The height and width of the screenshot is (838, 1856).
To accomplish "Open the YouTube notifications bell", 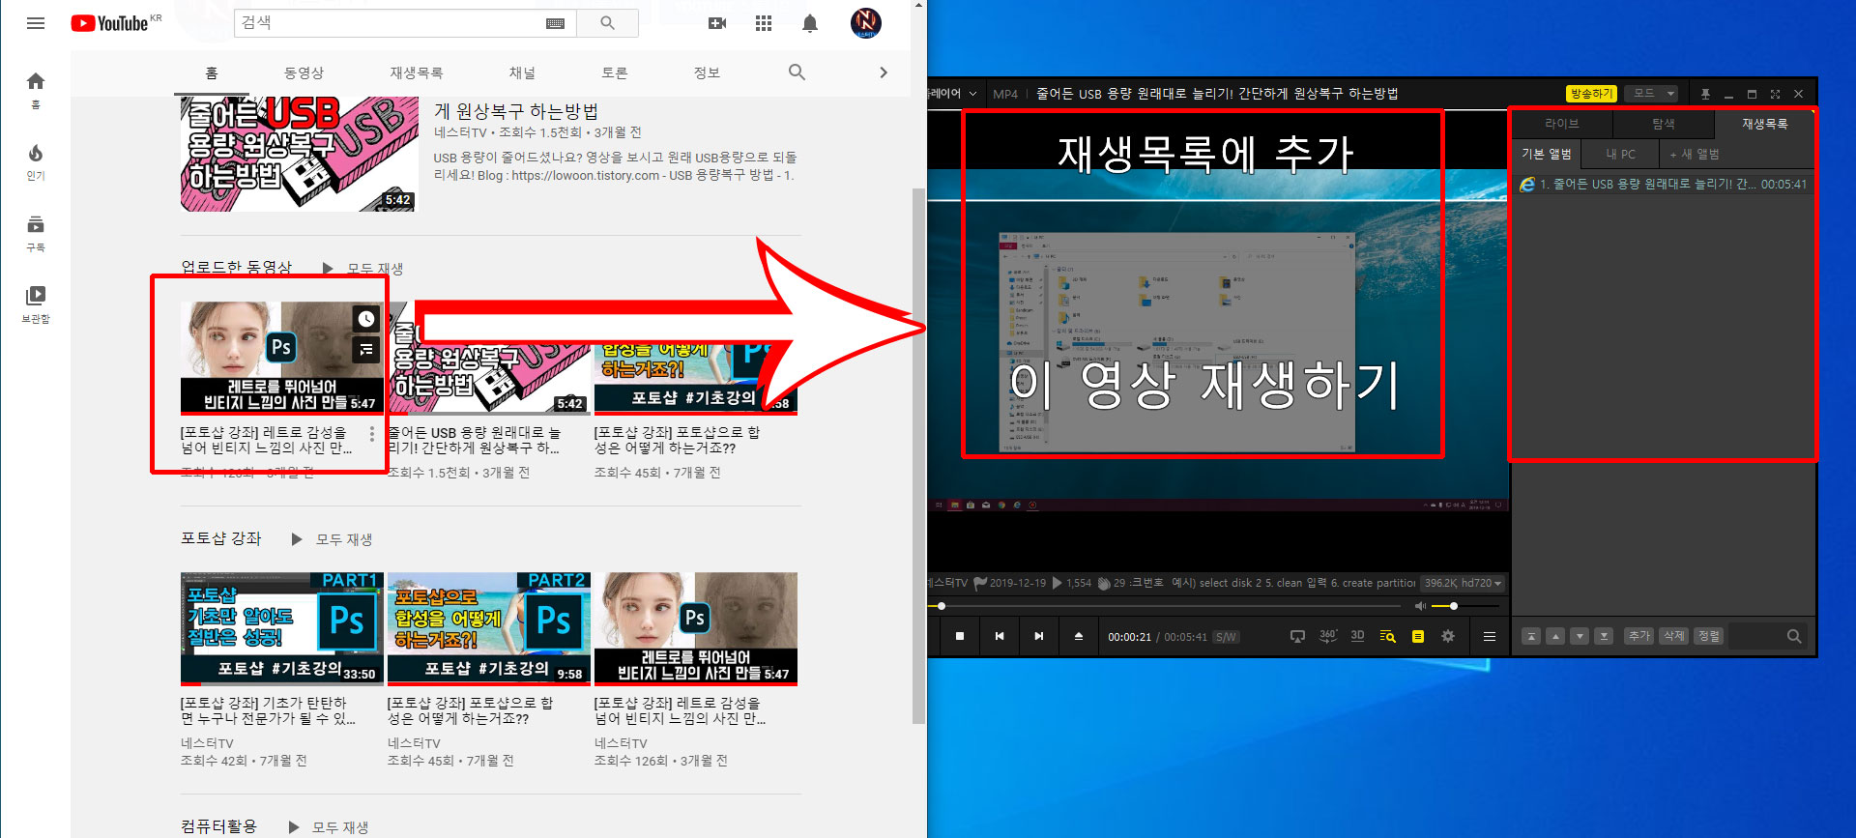I will click(x=810, y=23).
